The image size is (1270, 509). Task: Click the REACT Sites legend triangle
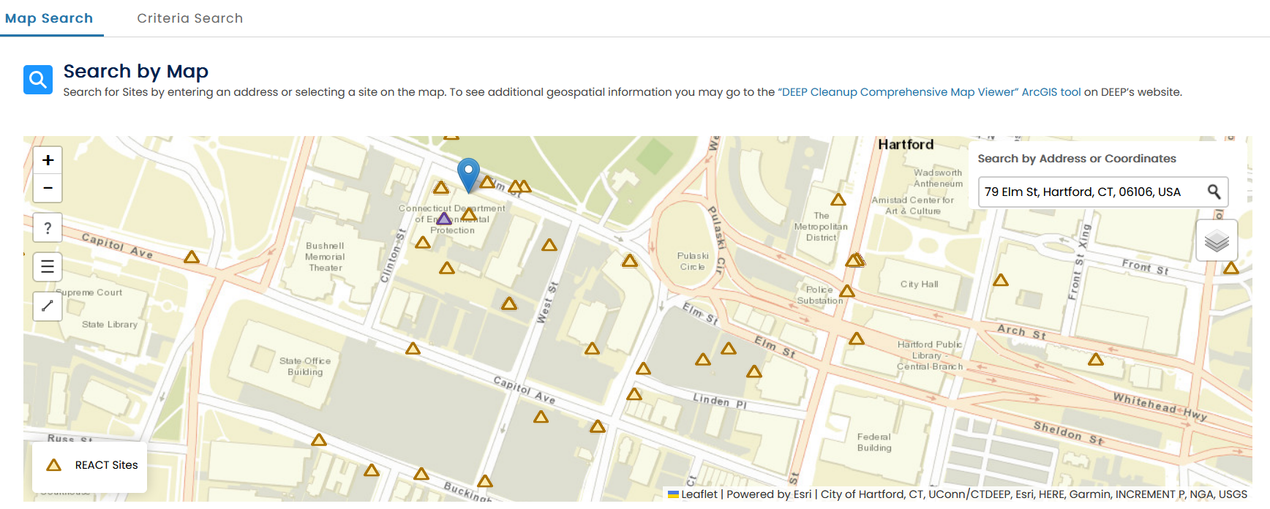pyautogui.click(x=54, y=464)
